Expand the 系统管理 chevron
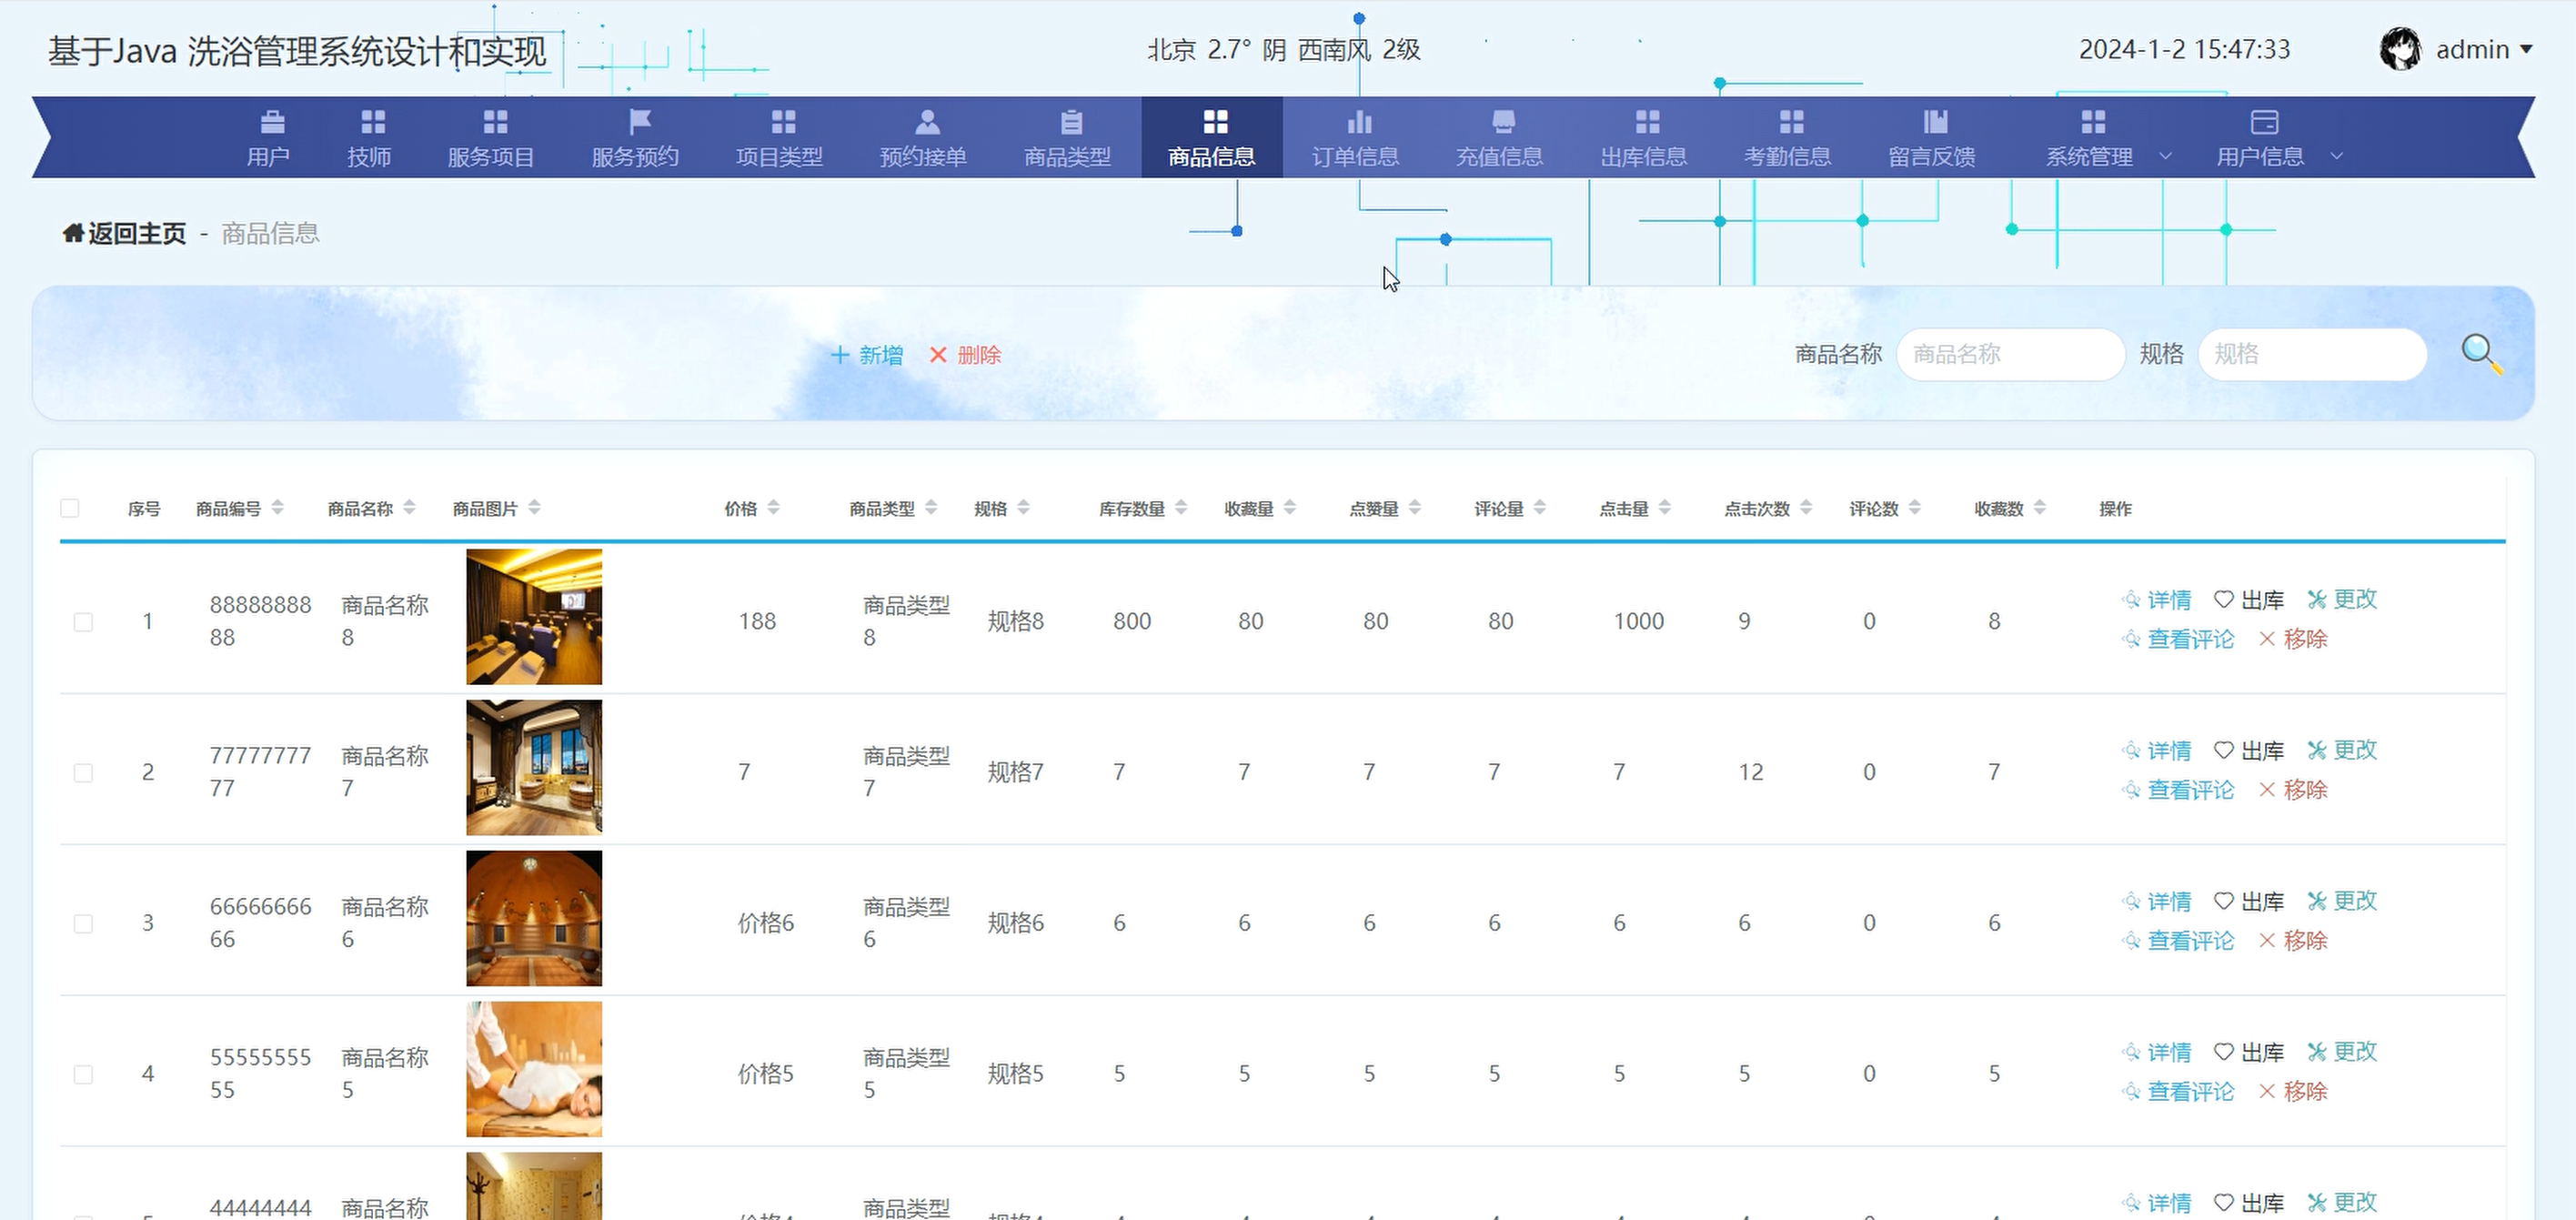This screenshot has width=2576, height=1220. [x=2165, y=156]
